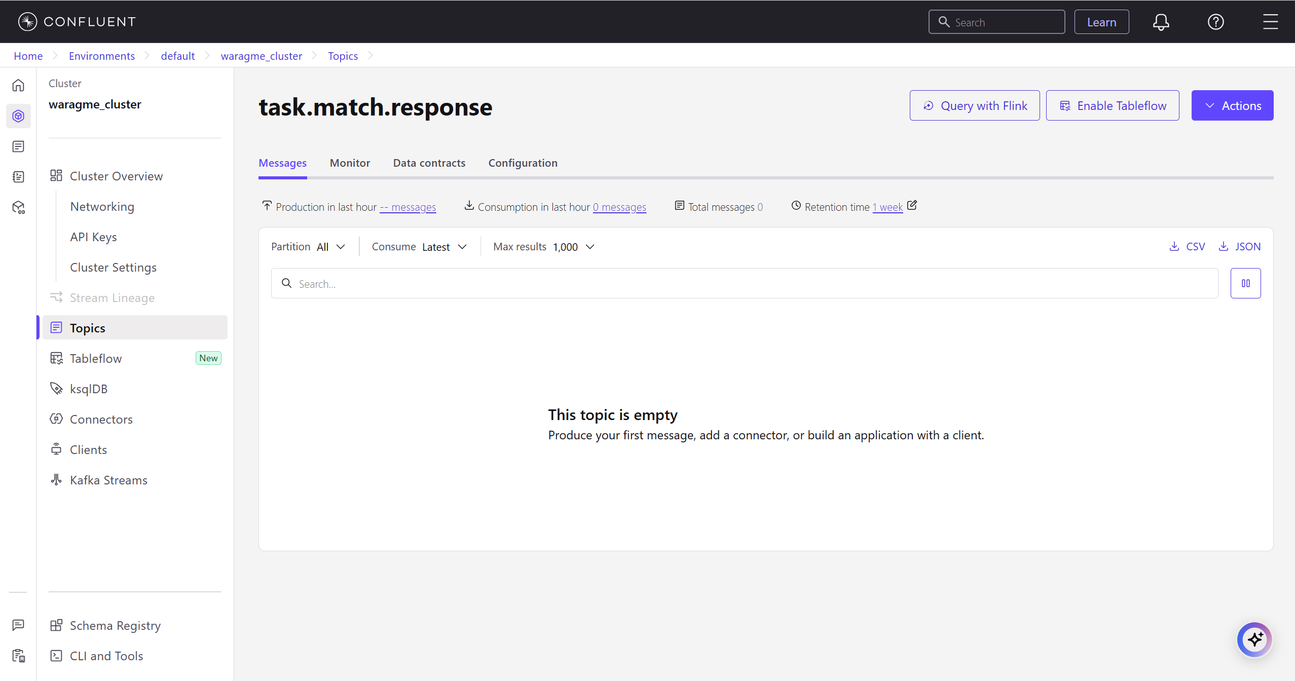
Task: Click the pause messages icon button
Action: pos(1245,283)
